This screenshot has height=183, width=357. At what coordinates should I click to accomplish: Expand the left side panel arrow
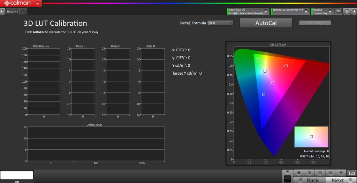pos(2,11)
